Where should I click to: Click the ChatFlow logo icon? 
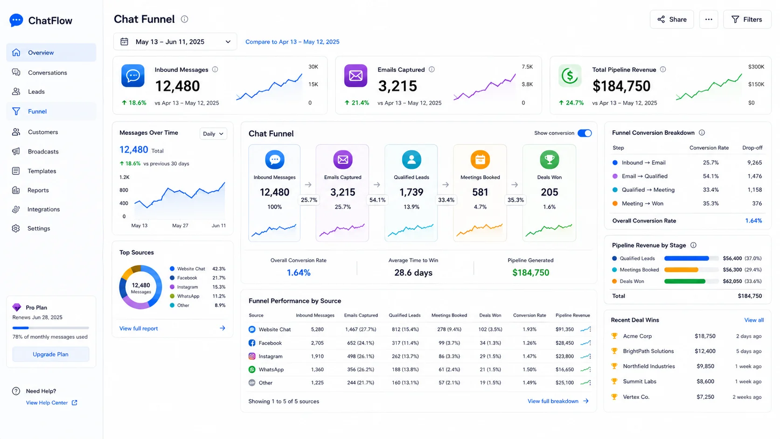pyautogui.click(x=16, y=20)
